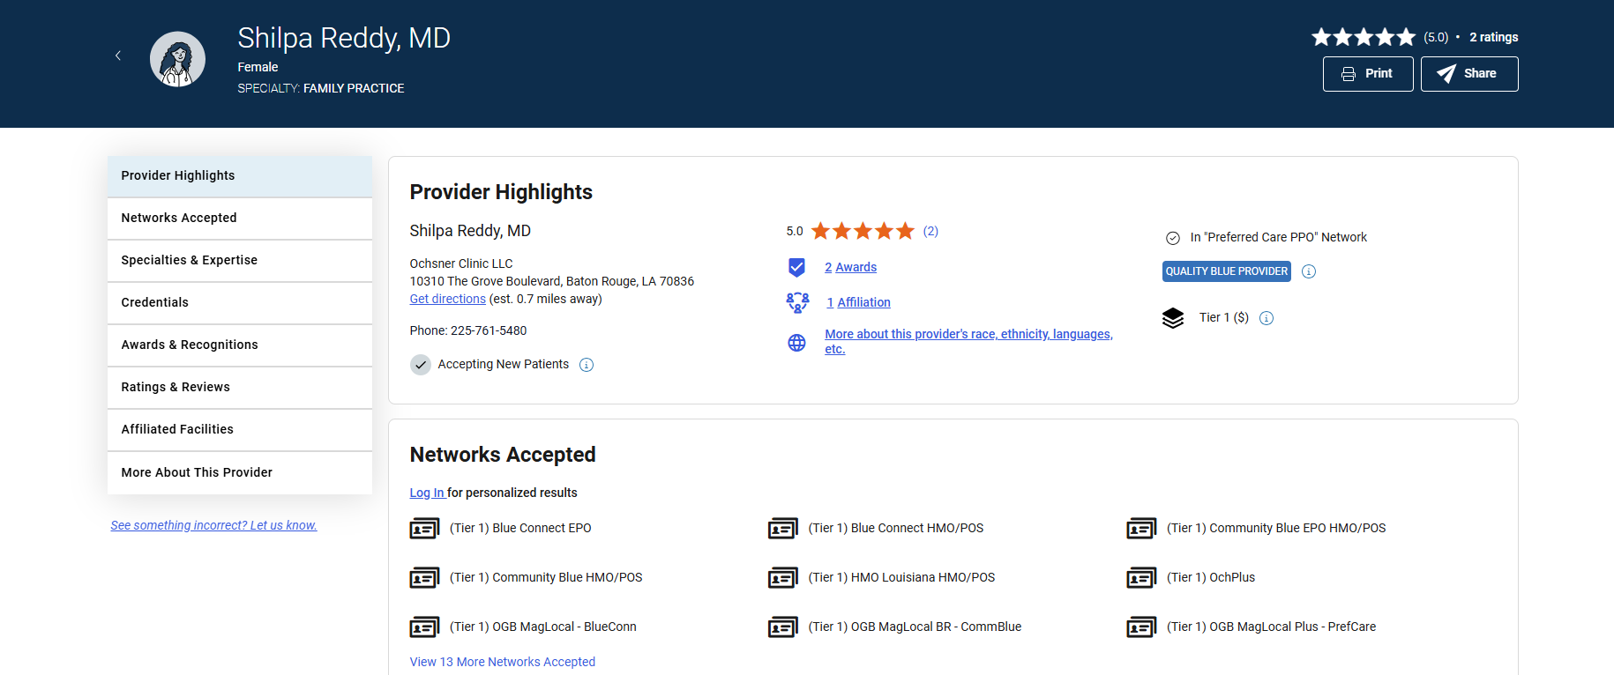The width and height of the screenshot is (1614, 675).
Task: Open the Tier 1 info icon
Action: click(x=1267, y=318)
